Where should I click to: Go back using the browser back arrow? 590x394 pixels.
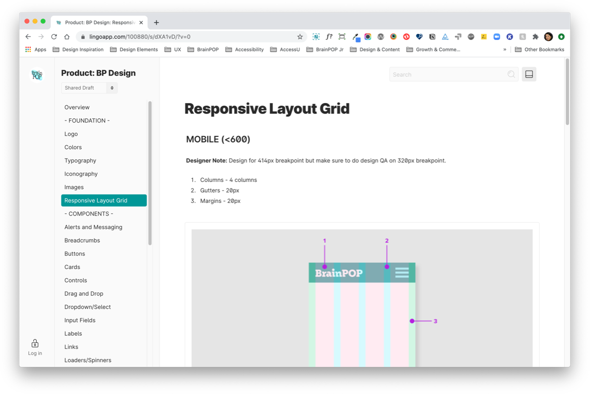coord(28,36)
